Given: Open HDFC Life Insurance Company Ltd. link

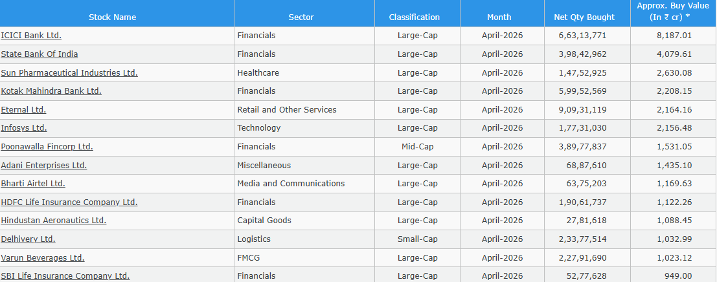Looking at the screenshot, I should [x=69, y=202].
